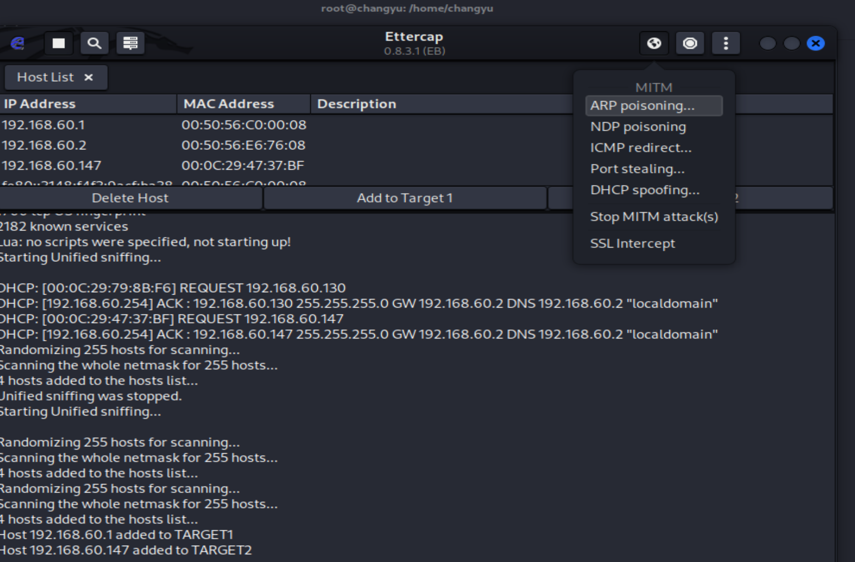Viewport: 855px width, 562px height.
Task: Click MAC address 00:50:56:C0:00:08
Action: (244, 125)
